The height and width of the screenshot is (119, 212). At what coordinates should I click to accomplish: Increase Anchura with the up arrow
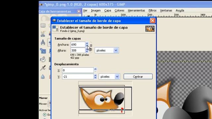[87, 43]
